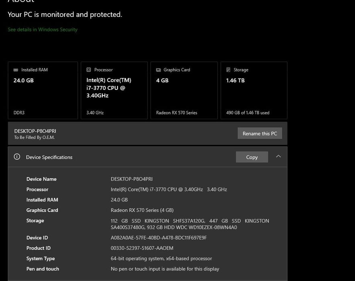
Task: Select the DESKTOP-P8O4PRI name above the specifications
Action: [x=35, y=131]
